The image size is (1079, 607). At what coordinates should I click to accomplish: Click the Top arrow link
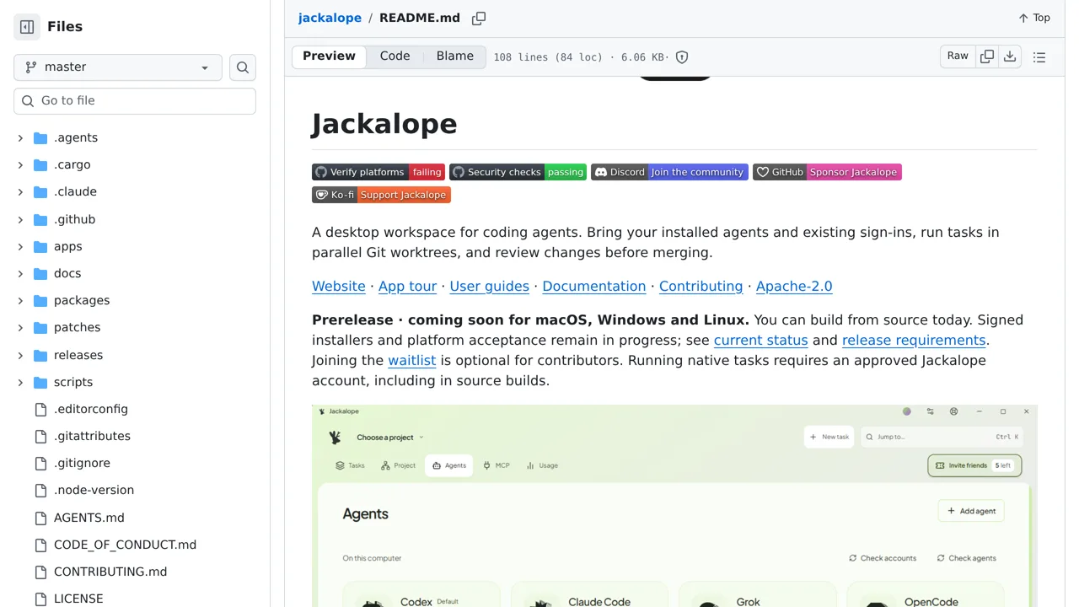coord(1034,18)
